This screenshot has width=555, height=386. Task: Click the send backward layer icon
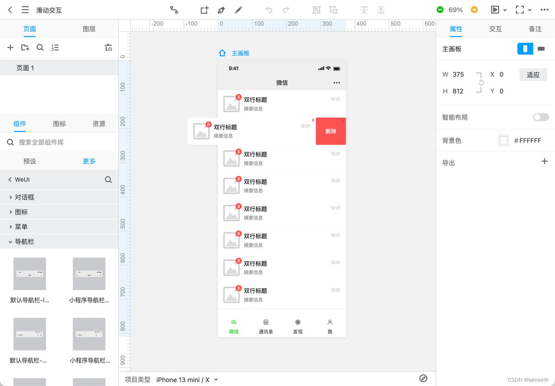point(364,10)
